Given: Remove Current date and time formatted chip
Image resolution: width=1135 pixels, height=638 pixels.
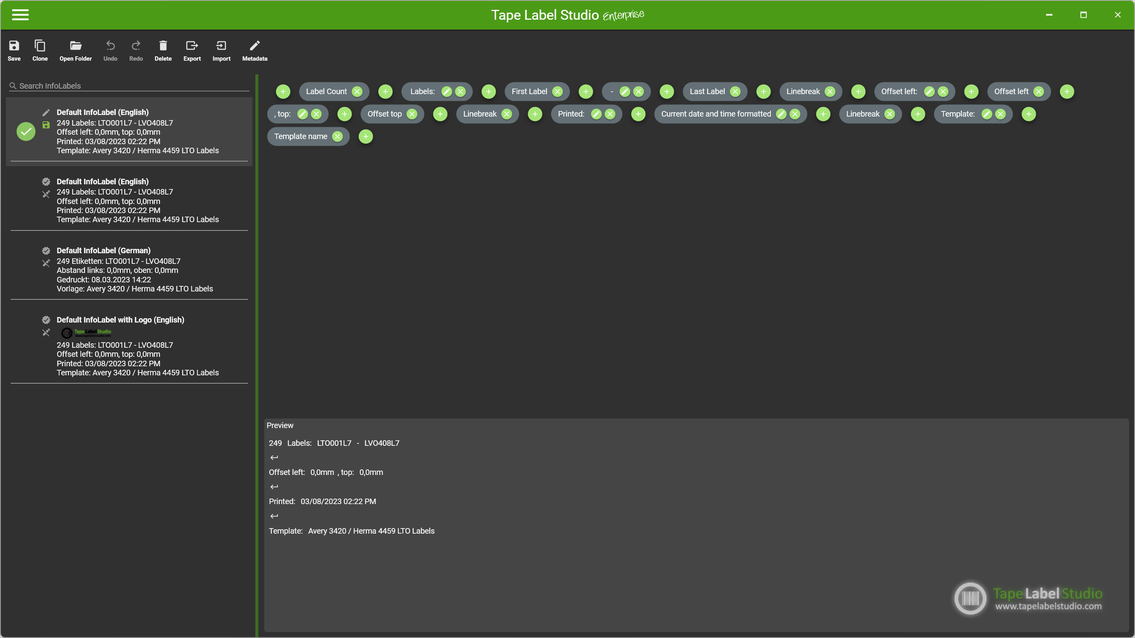Looking at the screenshot, I should tap(795, 114).
